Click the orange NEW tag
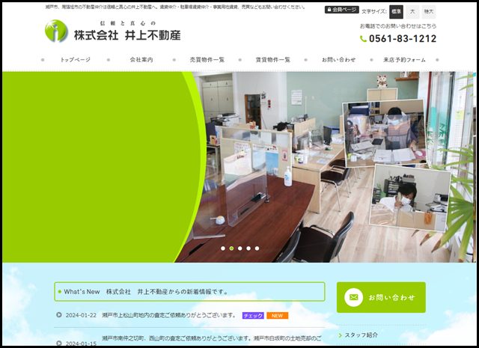The image size is (479, 348). click(x=278, y=316)
